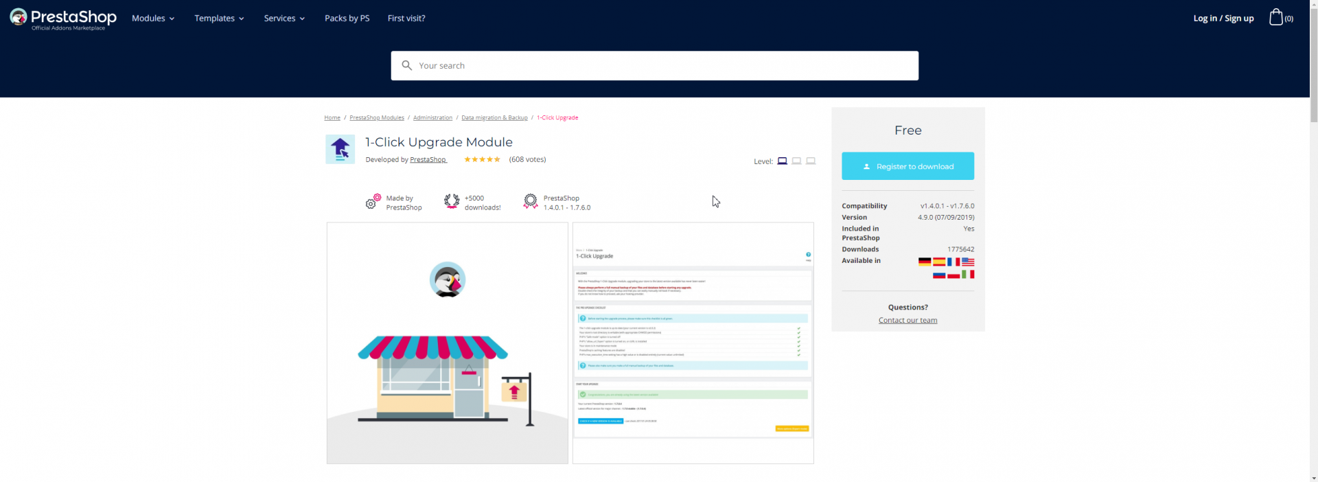Click the +5000 downloads laurel icon

coord(452,201)
